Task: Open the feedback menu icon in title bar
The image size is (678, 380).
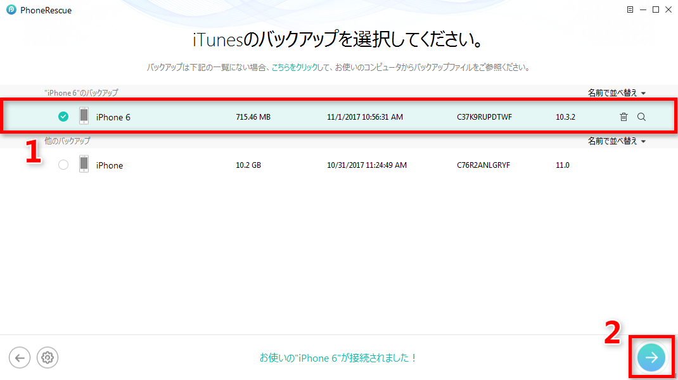Action: (630, 9)
